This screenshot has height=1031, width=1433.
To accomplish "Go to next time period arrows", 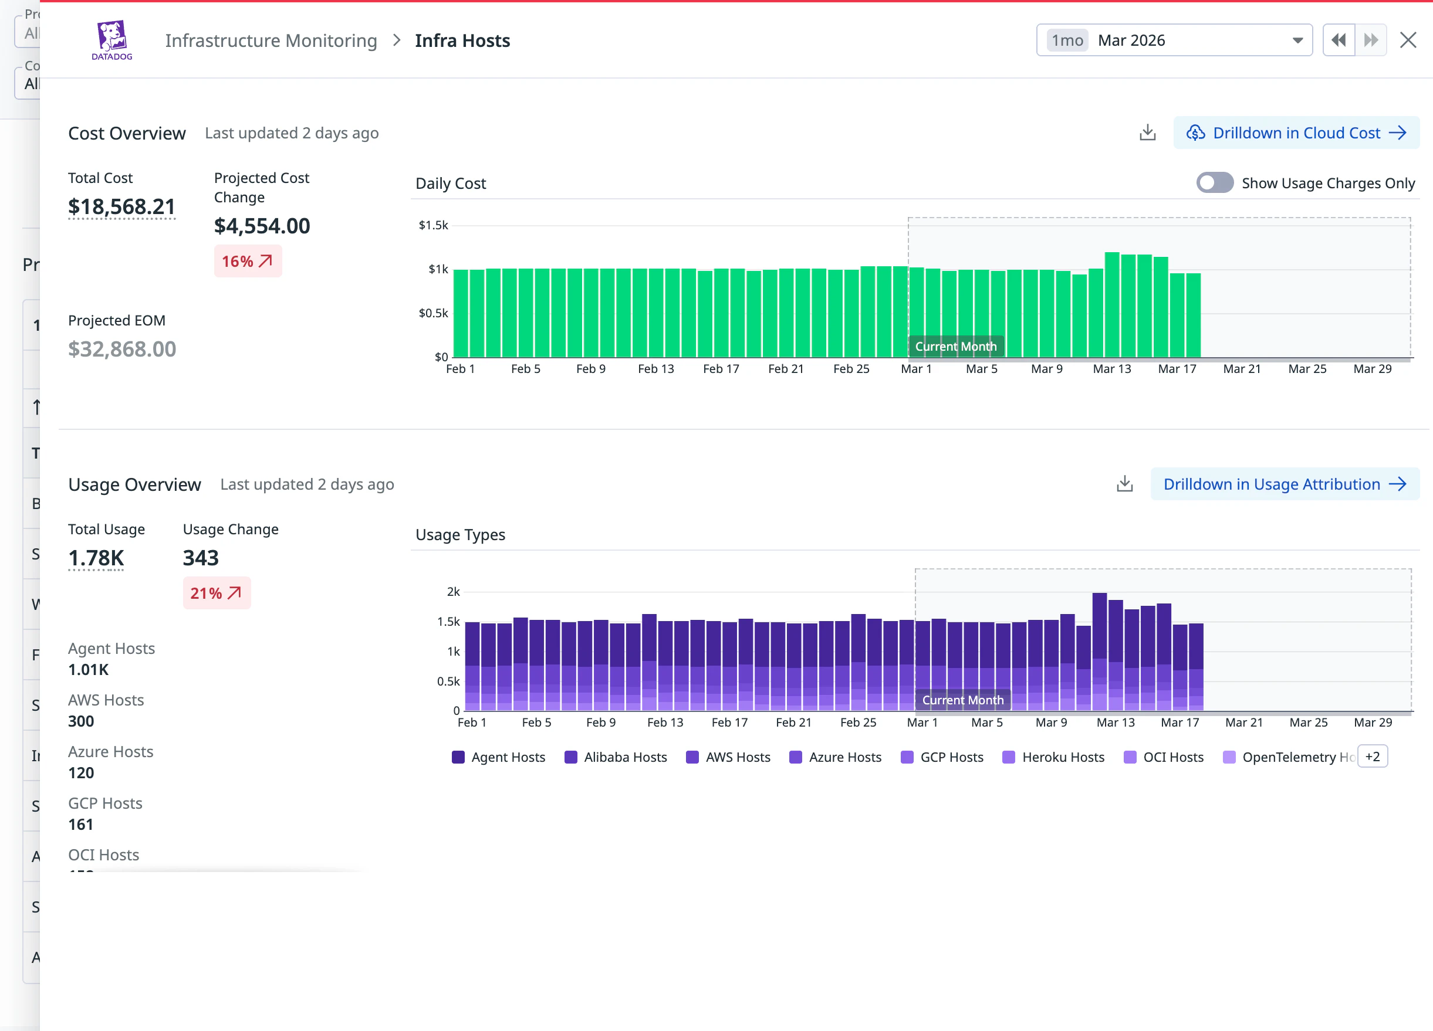I will (1370, 40).
